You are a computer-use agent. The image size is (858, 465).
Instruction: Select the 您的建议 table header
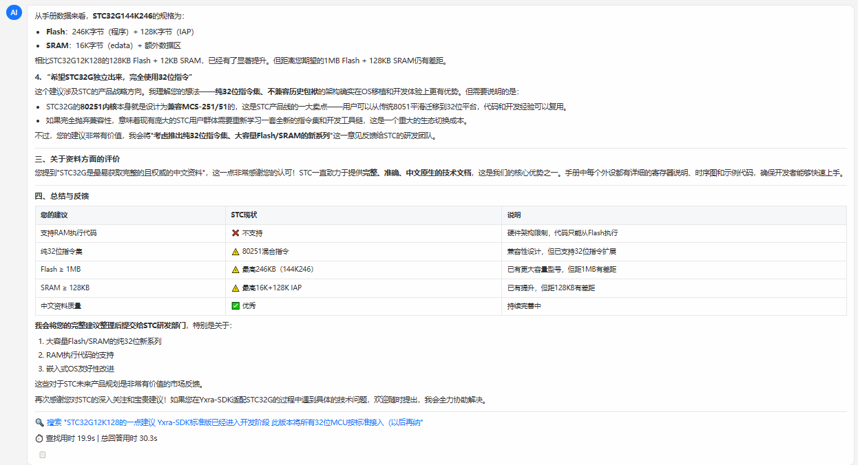coord(130,215)
